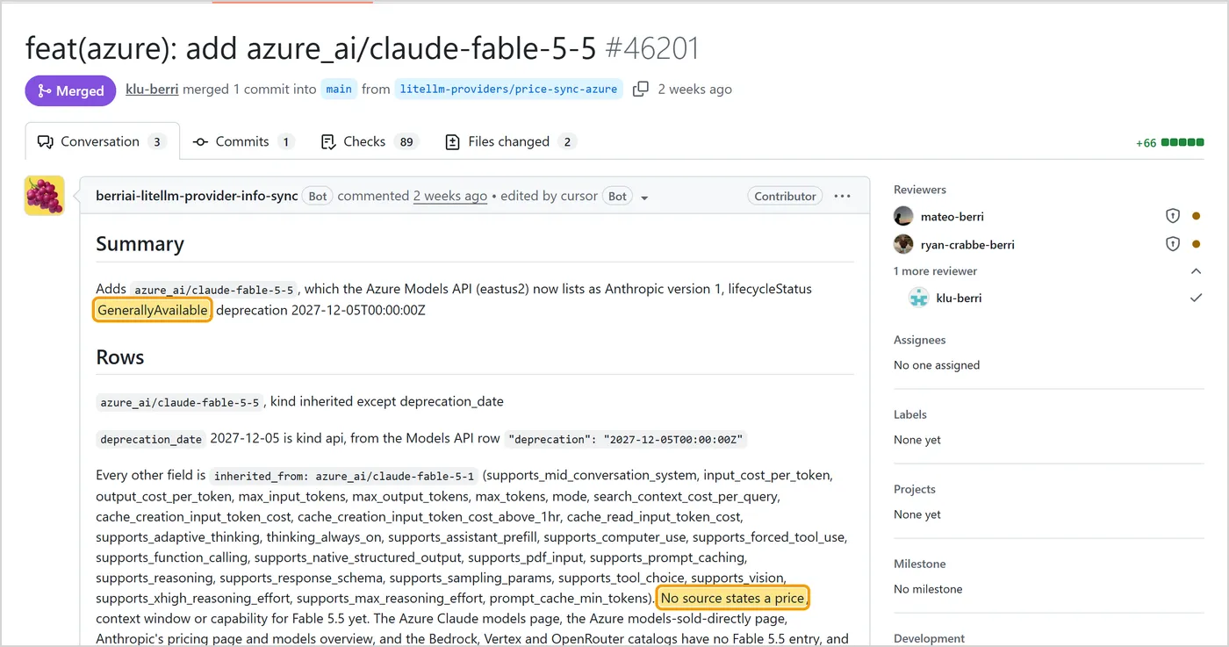Click the Merged status badge
Screen dimensions: 1229x647
[x=70, y=90]
